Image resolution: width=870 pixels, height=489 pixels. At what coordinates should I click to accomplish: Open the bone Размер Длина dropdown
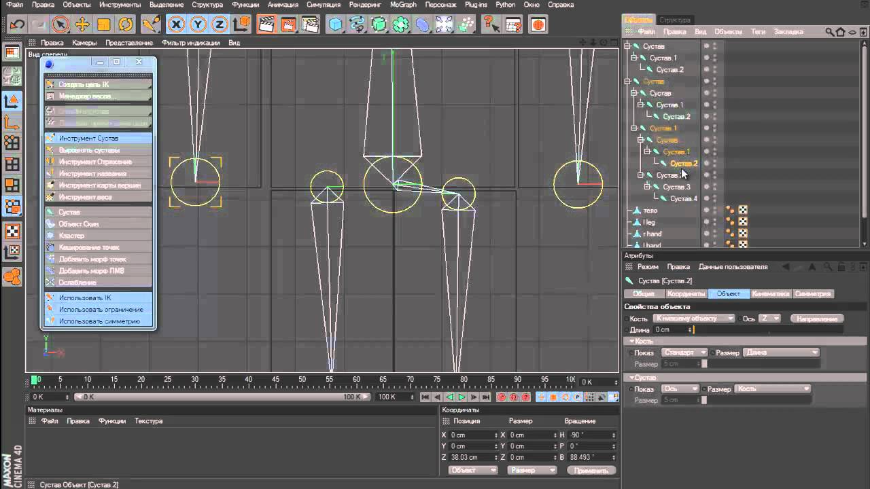782,352
